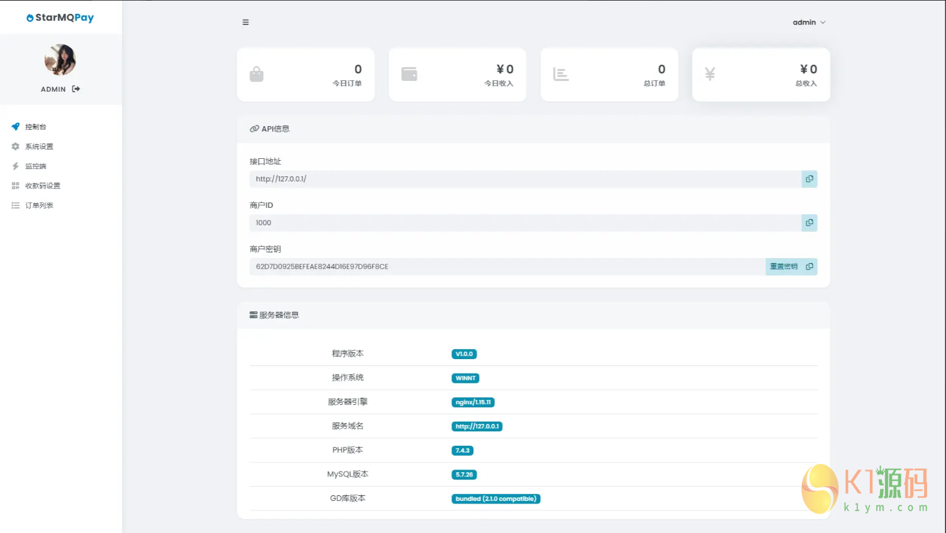Click the hamburger menu toggle icon
This screenshot has width=946, height=533.
[245, 23]
